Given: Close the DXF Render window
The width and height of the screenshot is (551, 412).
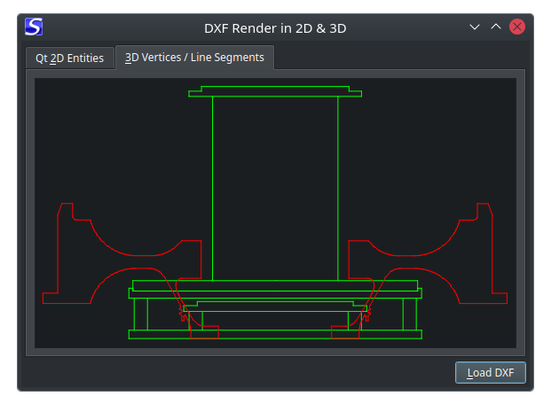Looking at the screenshot, I should (x=517, y=27).
